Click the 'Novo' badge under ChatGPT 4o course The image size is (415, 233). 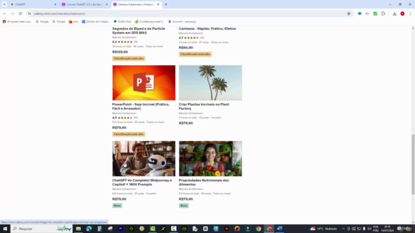point(117,206)
